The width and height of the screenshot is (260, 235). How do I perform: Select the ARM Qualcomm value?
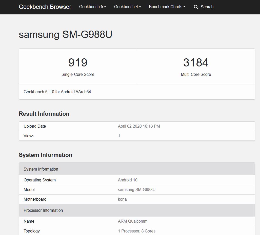pyautogui.click(x=132, y=221)
